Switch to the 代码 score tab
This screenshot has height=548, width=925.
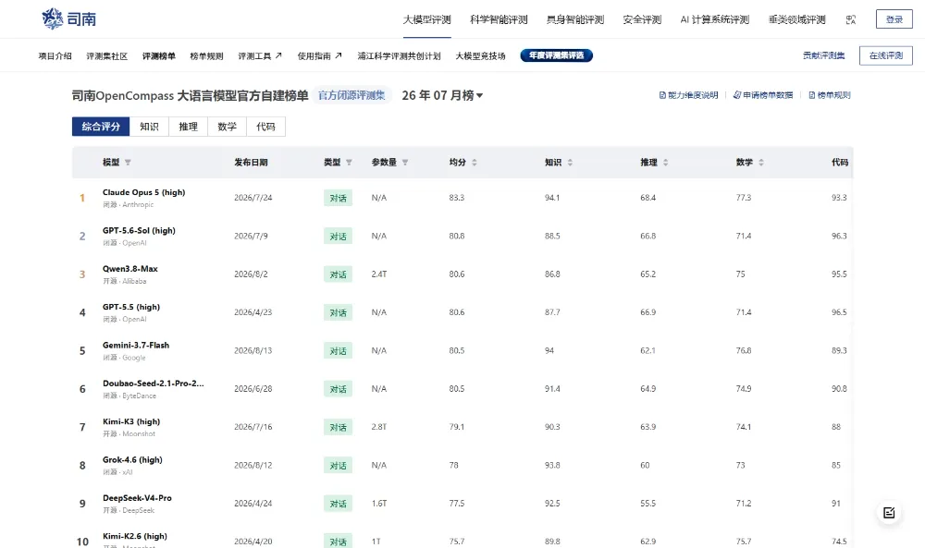tap(266, 126)
